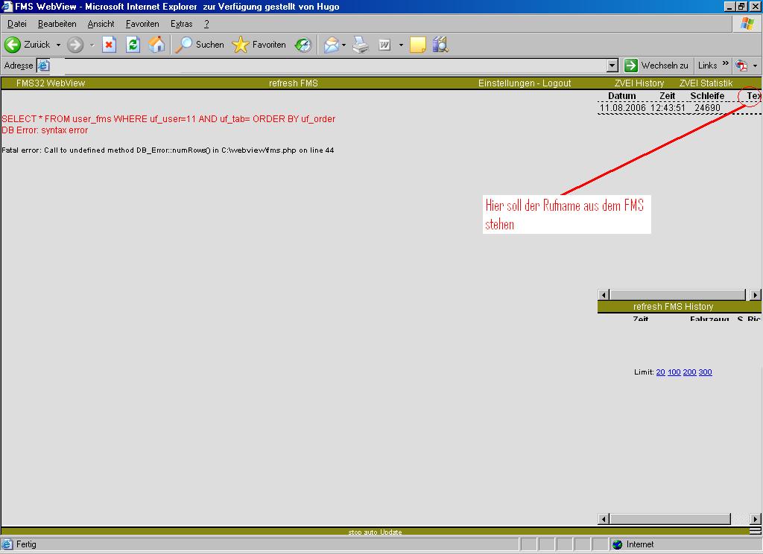Click the mail envelope icon

pos(331,45)
